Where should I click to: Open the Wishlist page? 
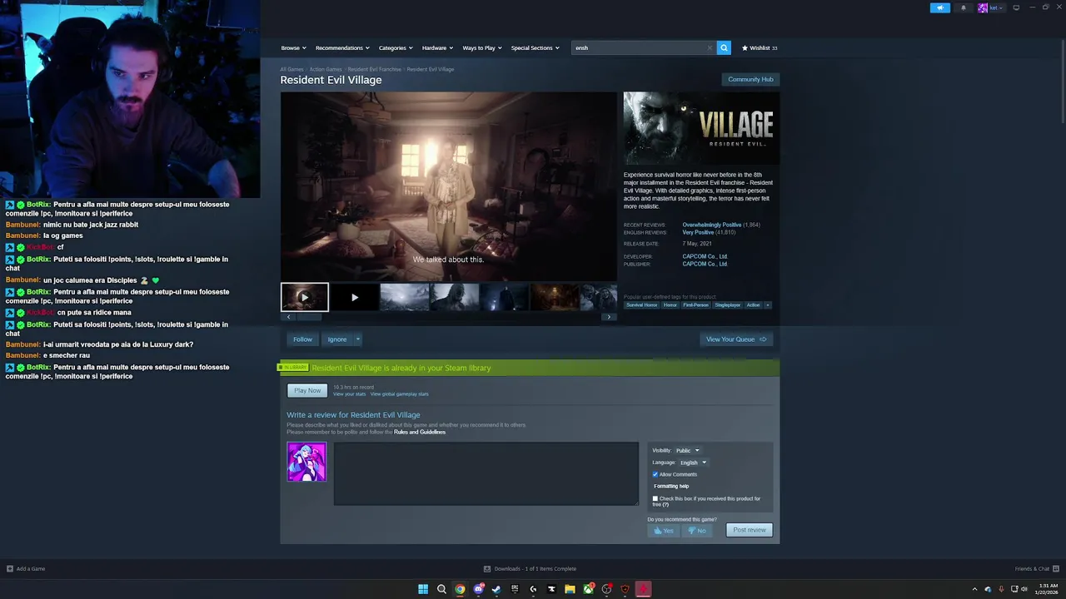point(760,47)
